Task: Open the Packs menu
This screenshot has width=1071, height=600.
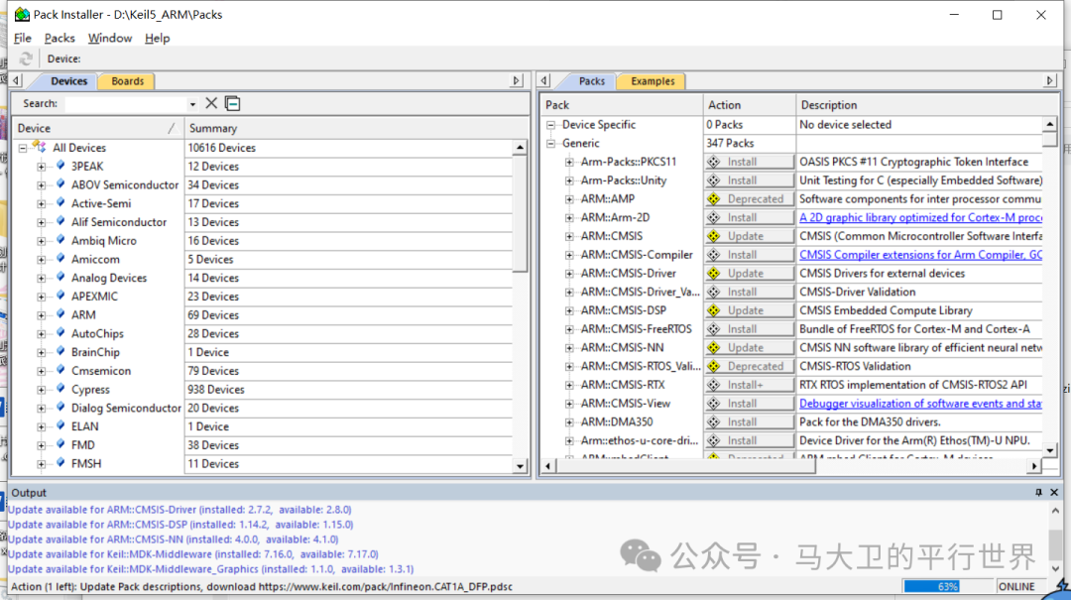Action: [59, 38]
